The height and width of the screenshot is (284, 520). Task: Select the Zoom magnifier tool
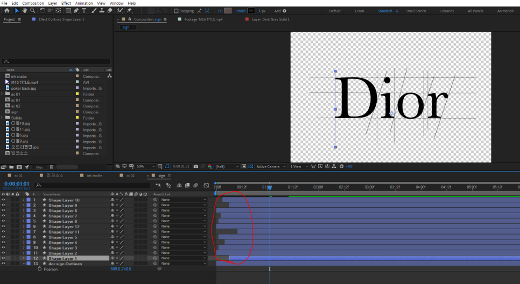pos(32,11)
